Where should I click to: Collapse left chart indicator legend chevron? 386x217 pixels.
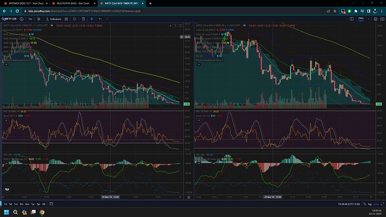6,64
